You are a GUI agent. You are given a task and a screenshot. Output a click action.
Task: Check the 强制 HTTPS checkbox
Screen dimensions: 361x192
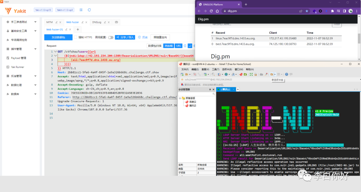pos(76,37)
